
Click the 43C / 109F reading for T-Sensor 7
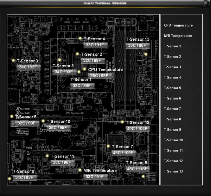pyautogui.click(x=123, y=153)
